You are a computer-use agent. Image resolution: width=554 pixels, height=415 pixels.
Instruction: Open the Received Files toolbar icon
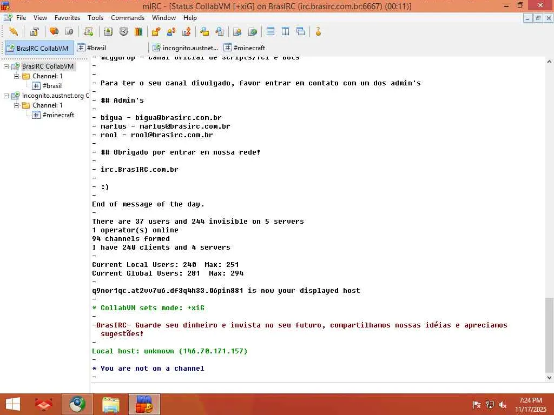[x=204, y=31]
